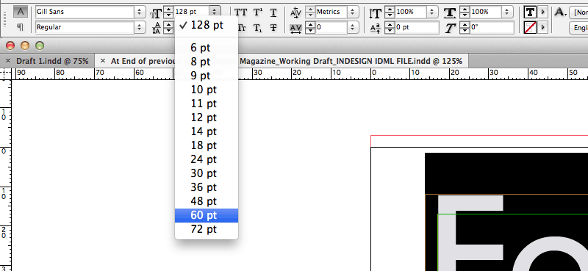Open the font style dropdown for Regular
588x271 pixels.
[x=140, y=27]
